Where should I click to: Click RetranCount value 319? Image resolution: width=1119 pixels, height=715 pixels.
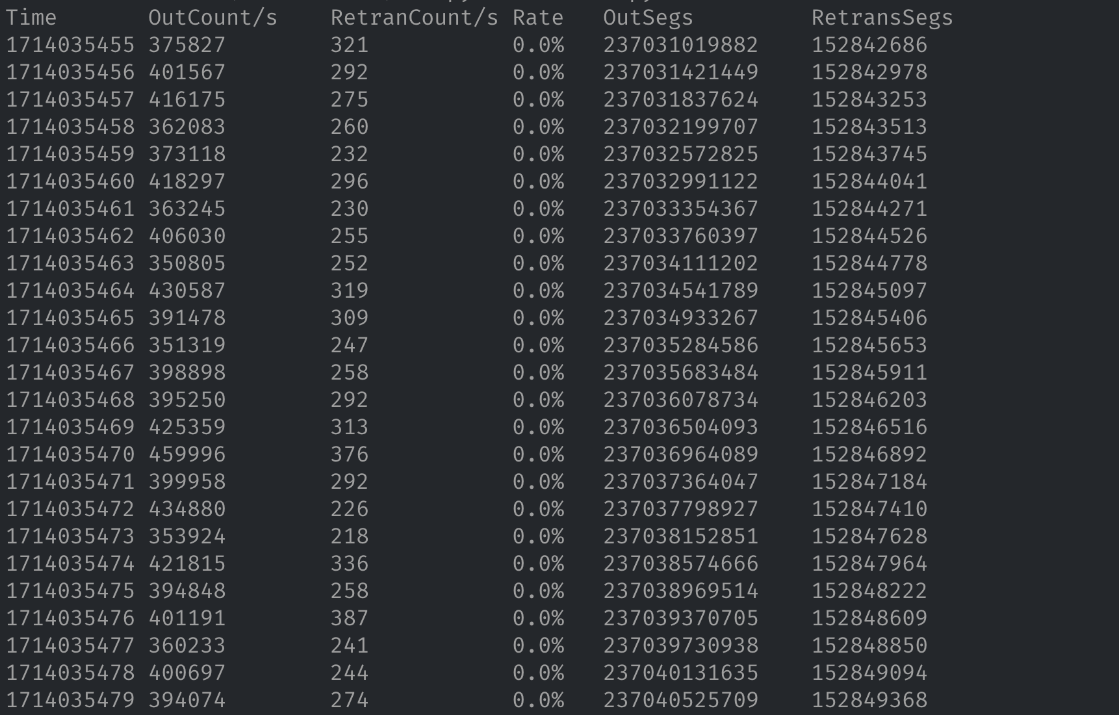click(x=350, y=291)
